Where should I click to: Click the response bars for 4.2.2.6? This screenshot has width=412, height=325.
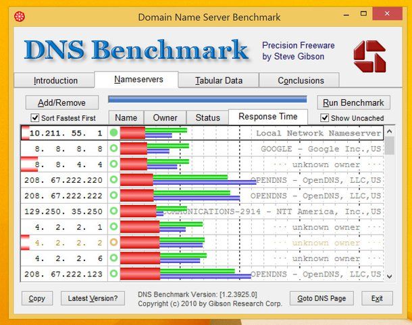(163, 258)
